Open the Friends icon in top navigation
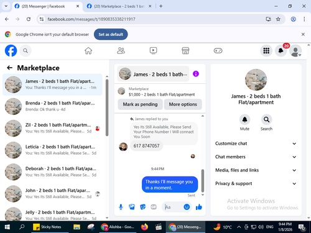This screenshot has width=311, height=233. click(121, 50)
